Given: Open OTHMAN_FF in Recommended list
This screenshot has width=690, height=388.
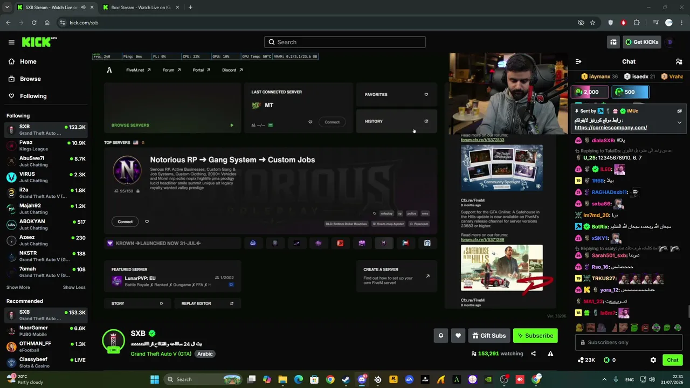Looking at the screenshot, I should pos(46,347).
